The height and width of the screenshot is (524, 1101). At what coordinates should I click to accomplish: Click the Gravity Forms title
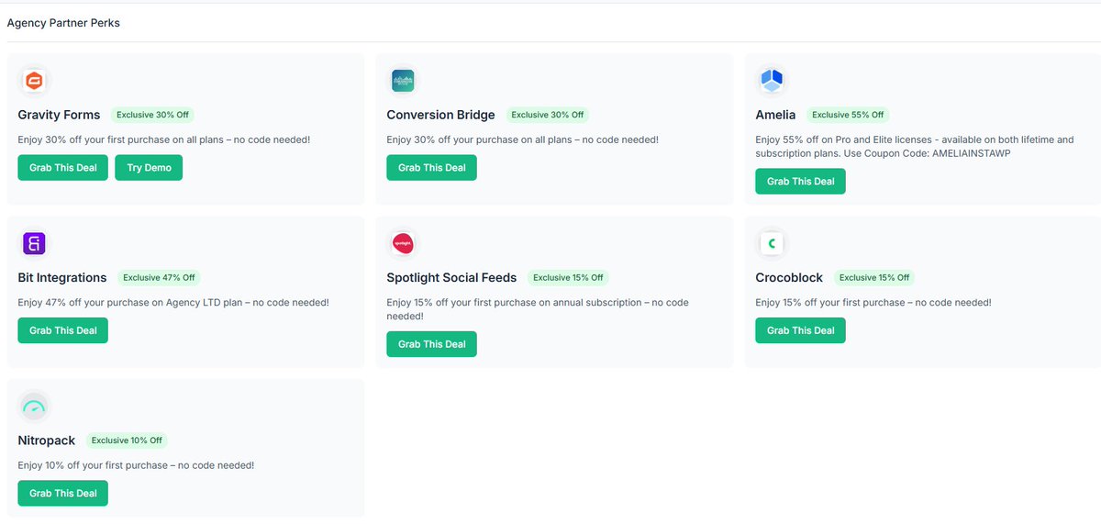click(60, 115)
